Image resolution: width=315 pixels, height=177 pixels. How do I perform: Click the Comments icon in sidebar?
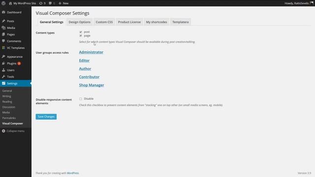coord(3,41)
